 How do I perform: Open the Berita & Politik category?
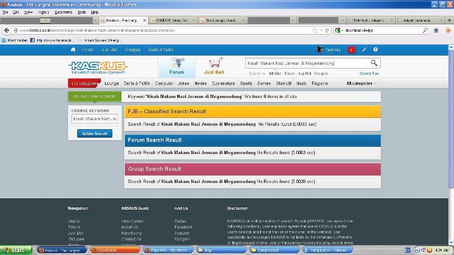pyautogui.click(x=137, y=83)
